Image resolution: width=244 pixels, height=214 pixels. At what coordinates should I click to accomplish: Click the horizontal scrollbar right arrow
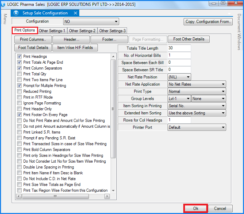(x=107, y=196)
